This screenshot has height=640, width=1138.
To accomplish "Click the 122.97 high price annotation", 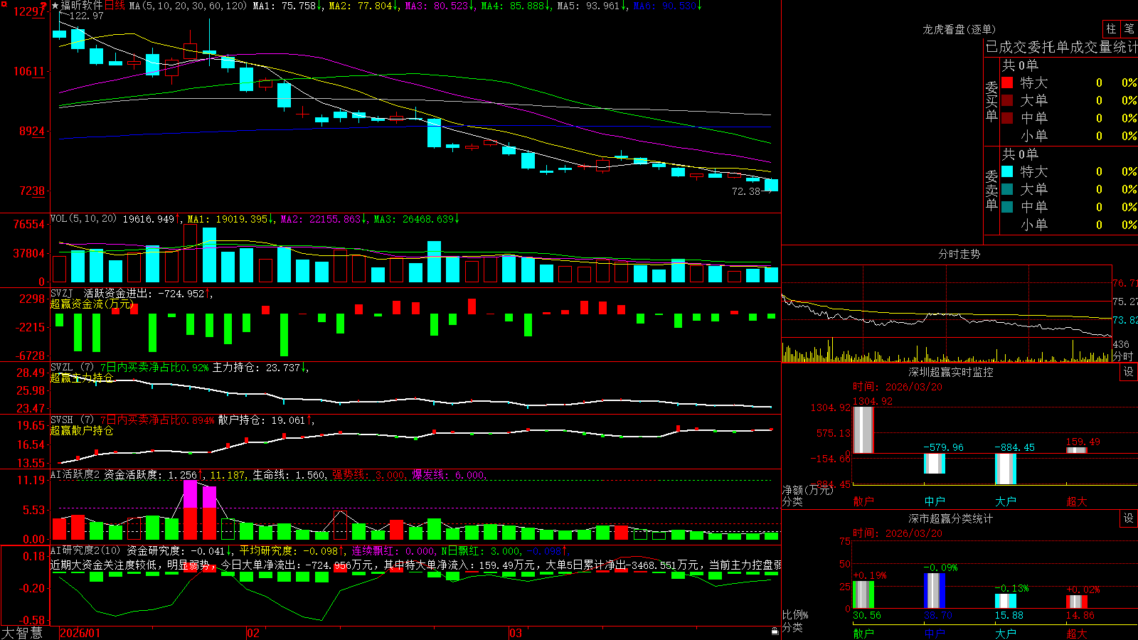I will [86, 16].
